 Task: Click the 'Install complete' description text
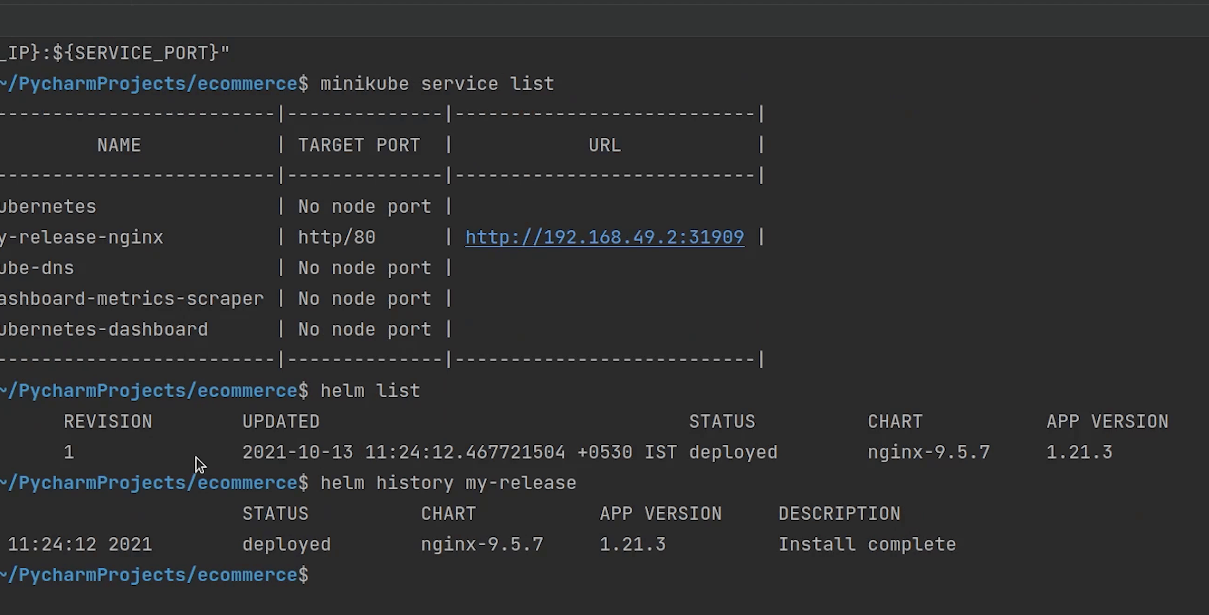[867, 545]
